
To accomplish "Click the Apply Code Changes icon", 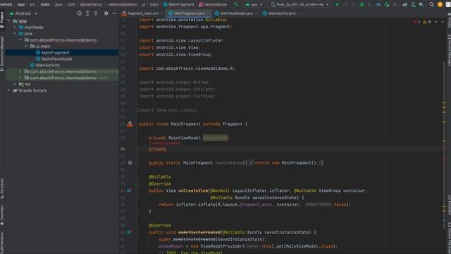I will pyautogui.click(x=354, y=5).
